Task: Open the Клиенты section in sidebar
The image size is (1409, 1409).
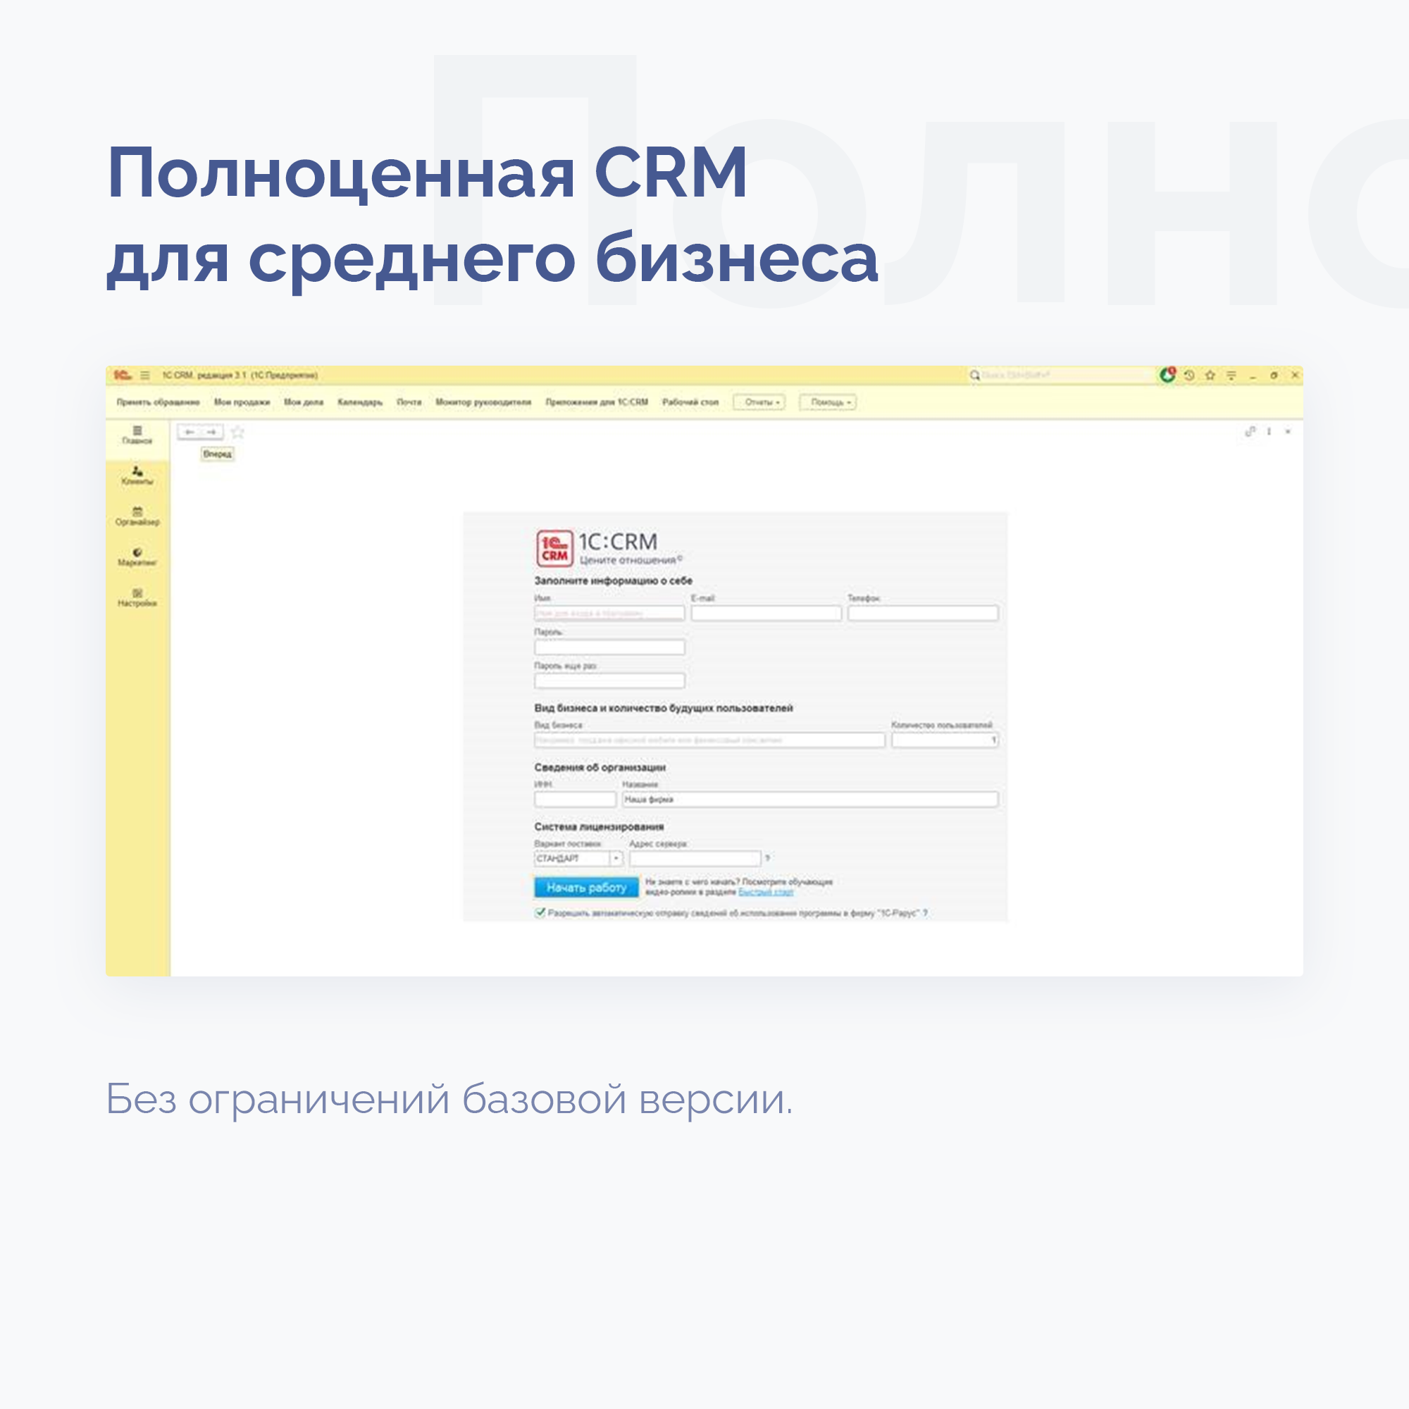Action: click(x=137, y=476)
